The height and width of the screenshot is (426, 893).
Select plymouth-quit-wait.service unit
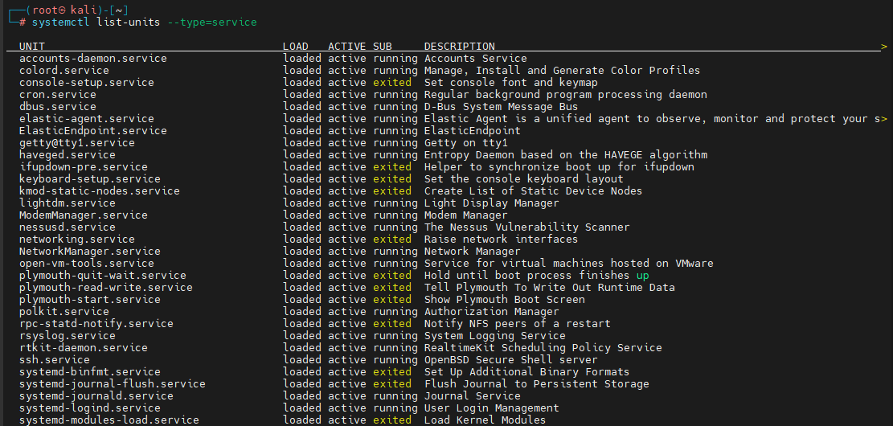103,276
